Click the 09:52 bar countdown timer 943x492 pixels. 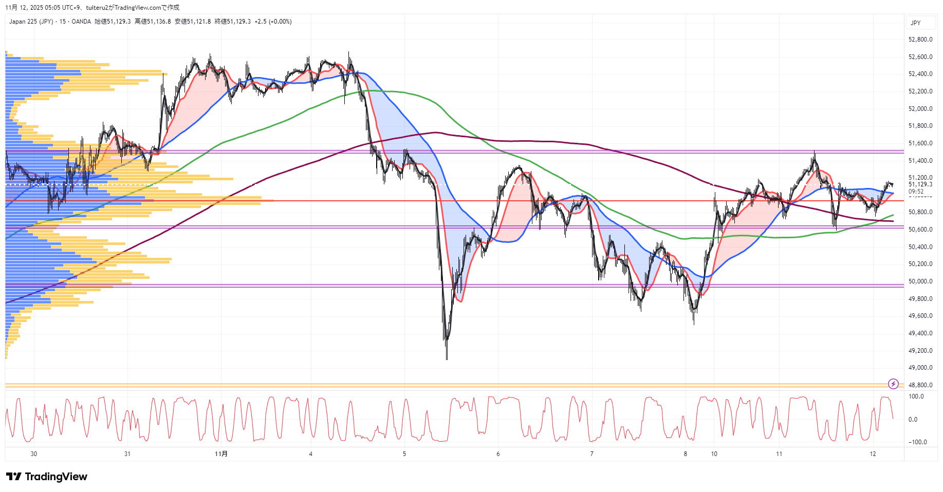click(916, 192)
